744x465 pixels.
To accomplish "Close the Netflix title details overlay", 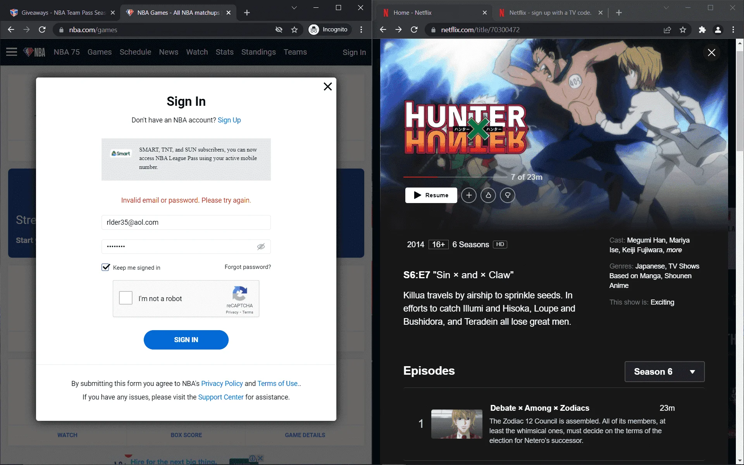I will point(711,52).
